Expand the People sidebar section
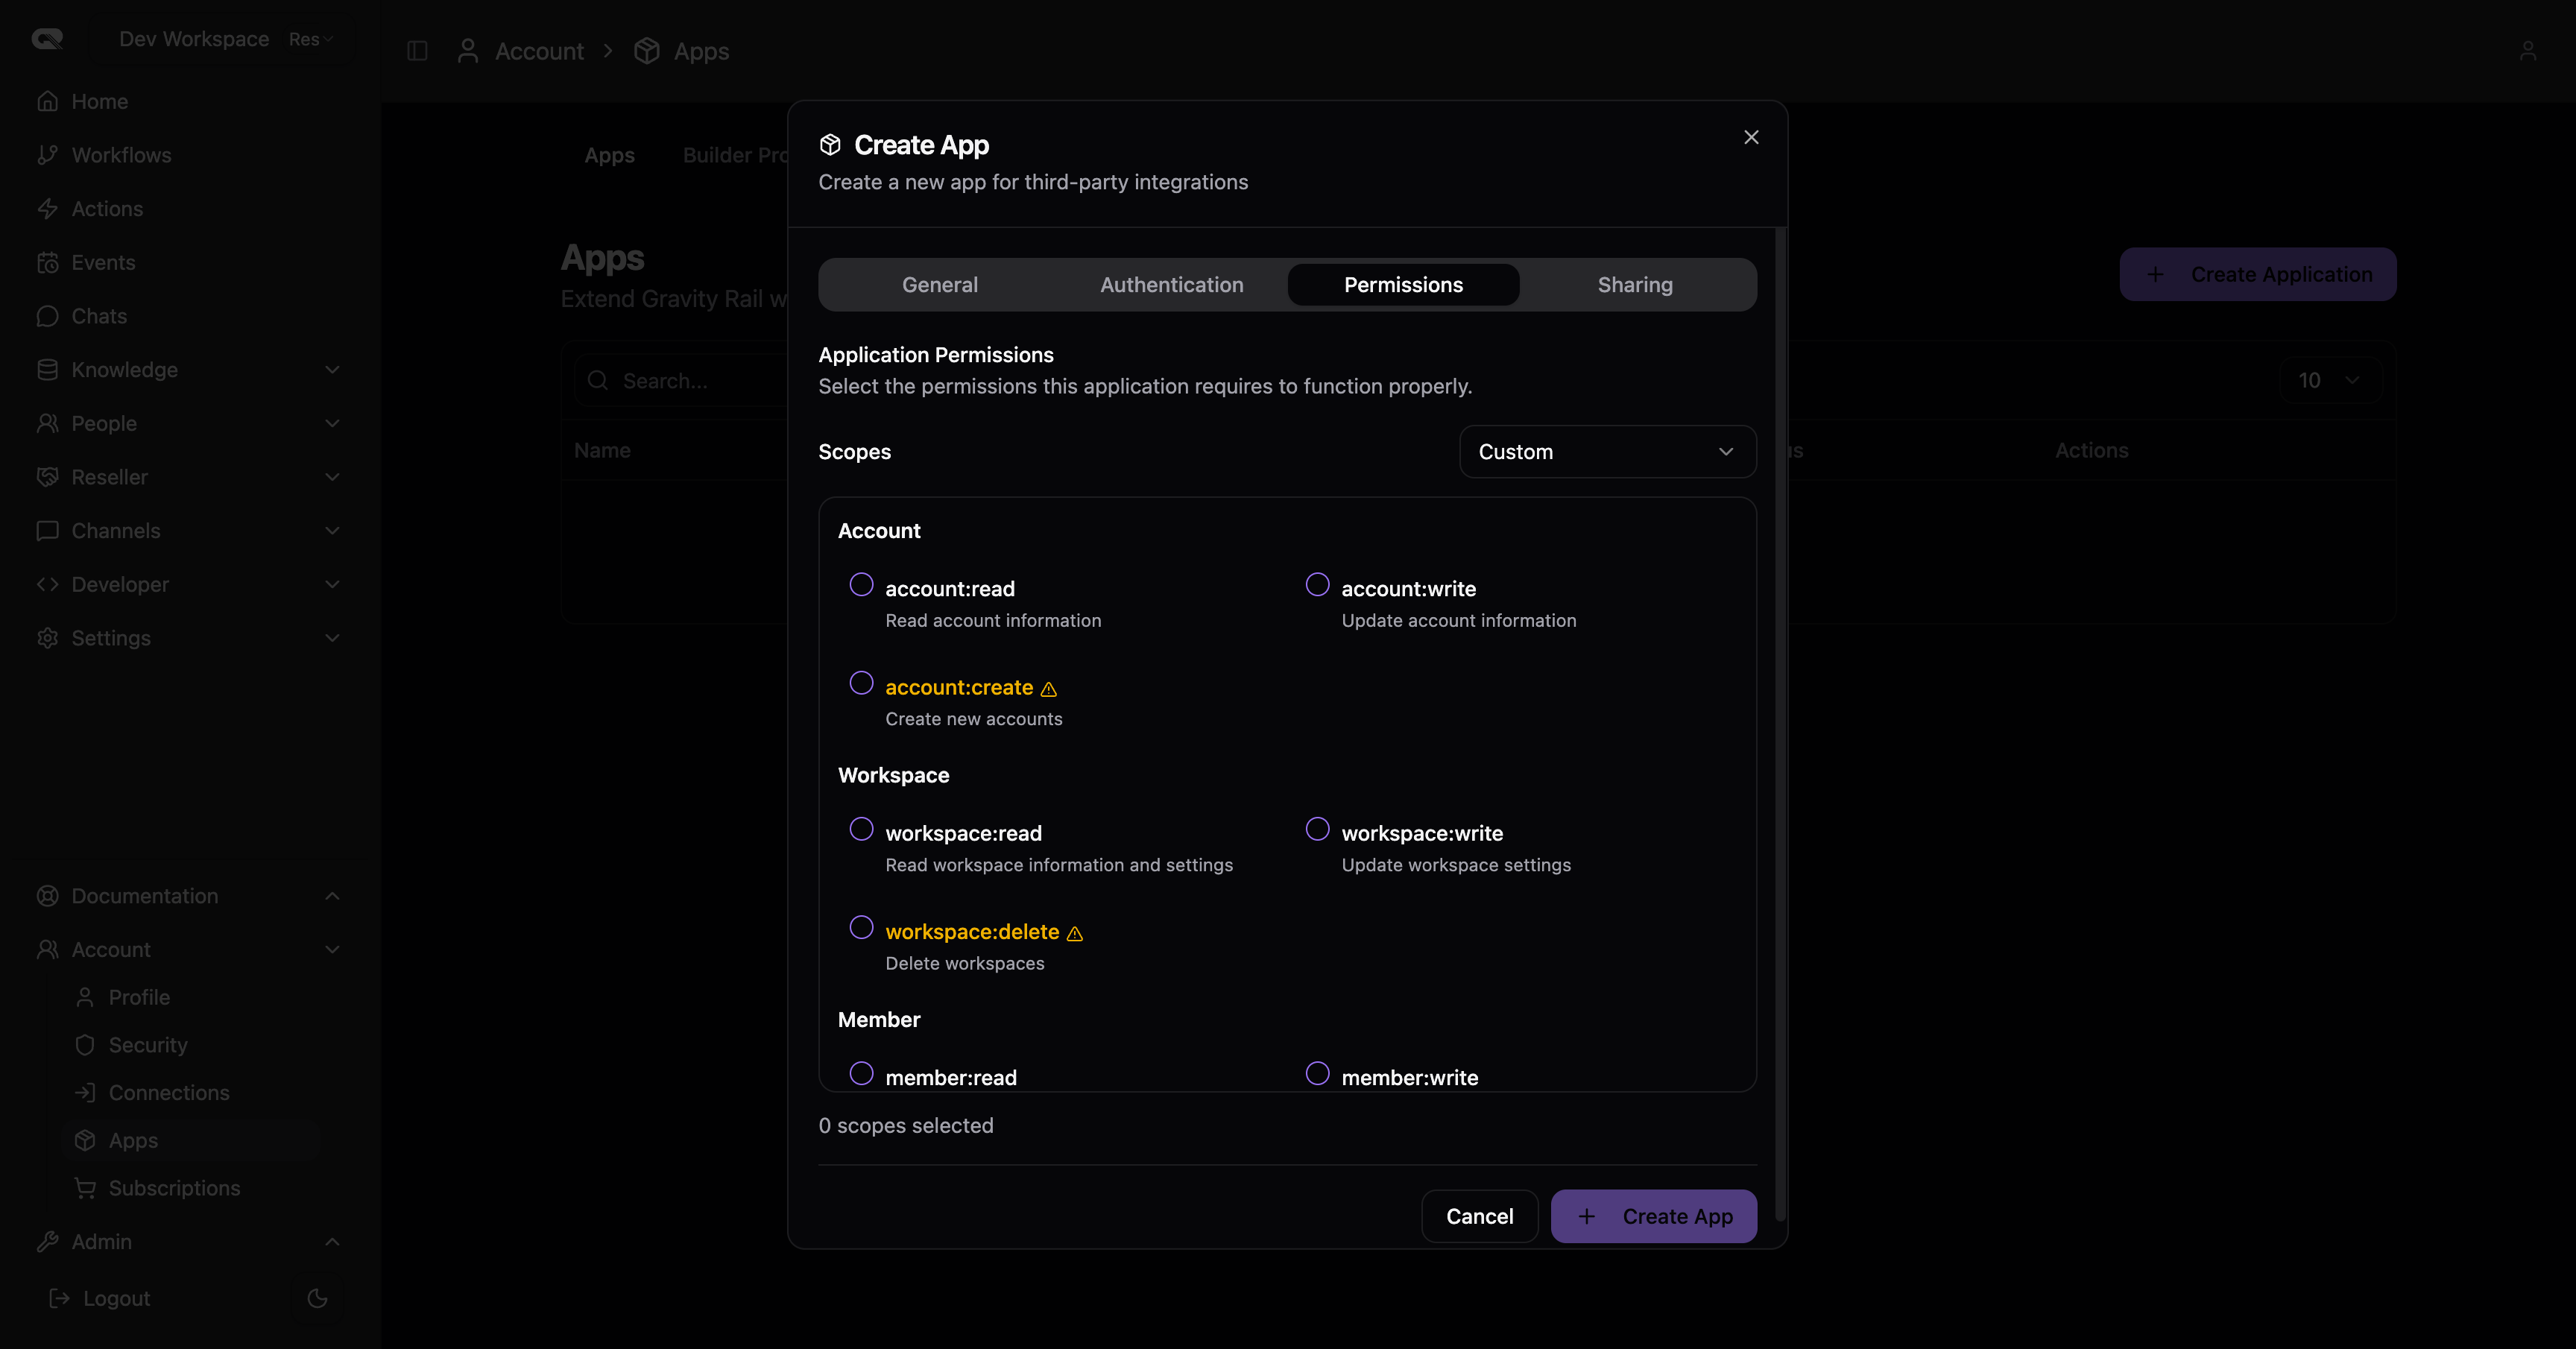Image resolution: width=2576 pixels, height=1349 pixels. [x=332, y=423]
